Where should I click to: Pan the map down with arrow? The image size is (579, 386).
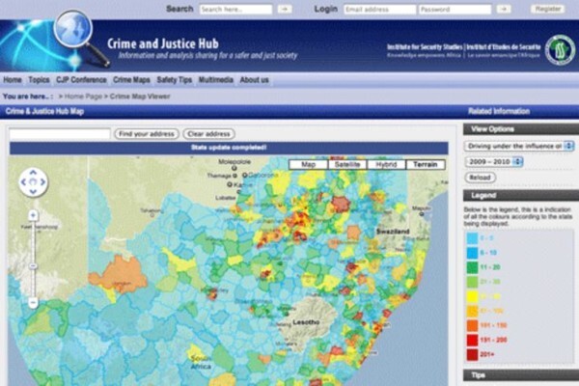tap(33, 191)
